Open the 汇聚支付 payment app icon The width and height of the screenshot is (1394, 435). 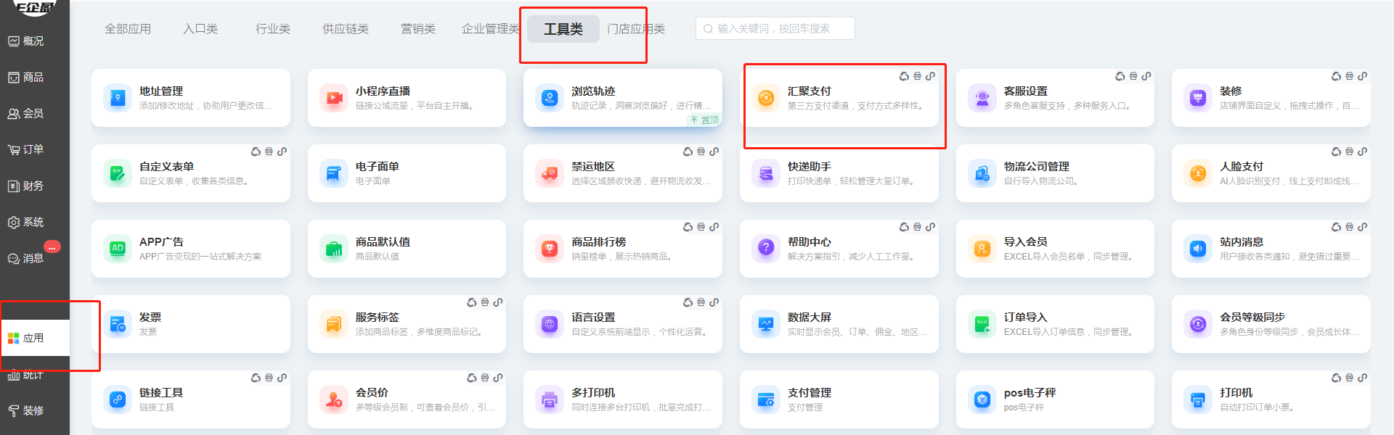coord(765,98)
